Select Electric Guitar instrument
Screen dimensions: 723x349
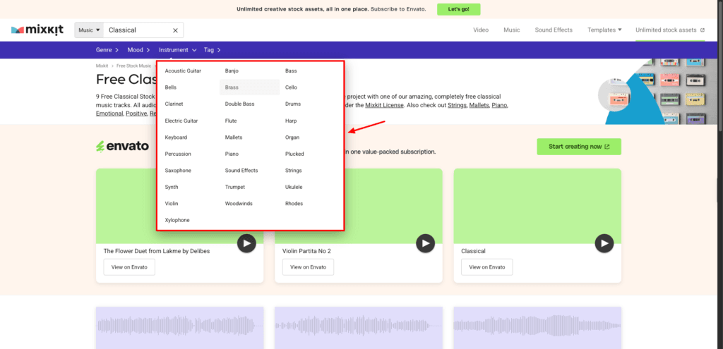click(x=181, y=121)
